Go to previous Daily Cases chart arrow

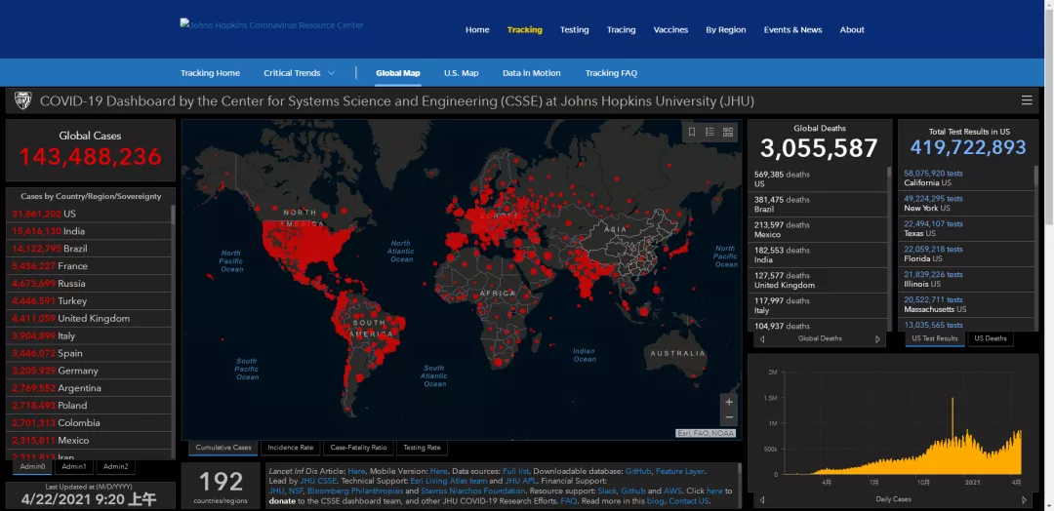pyautogui.click(x=762, y=499)
